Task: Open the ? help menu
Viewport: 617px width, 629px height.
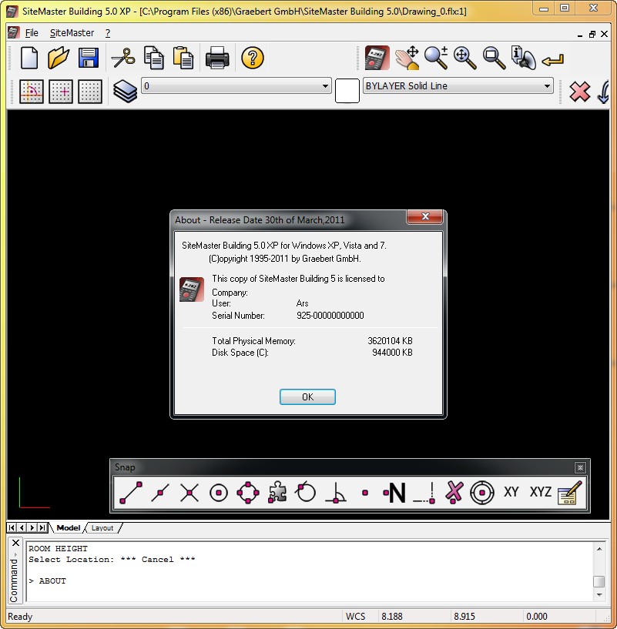Action: 108,33
